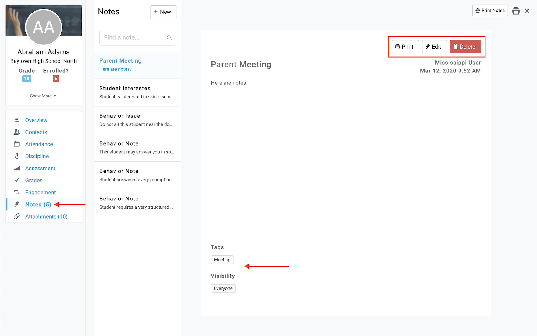Viewport: 537px width, 336px height.
Task: Click the Print Notes button
Action: tap(490, 11)
